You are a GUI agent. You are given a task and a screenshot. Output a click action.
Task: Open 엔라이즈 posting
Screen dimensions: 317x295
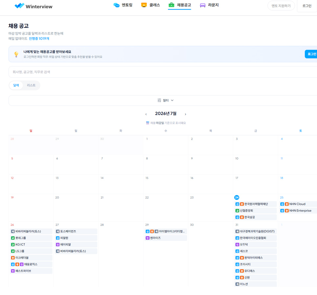166,238
